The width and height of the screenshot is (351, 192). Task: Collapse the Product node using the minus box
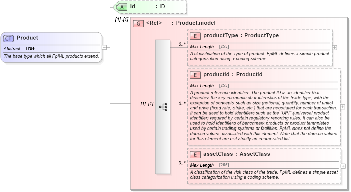click(104, 47)
